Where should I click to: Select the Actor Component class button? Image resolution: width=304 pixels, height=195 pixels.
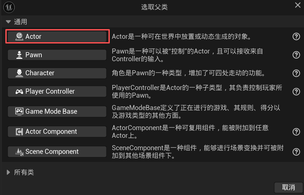pyautogui.click(x=57, y=131)
